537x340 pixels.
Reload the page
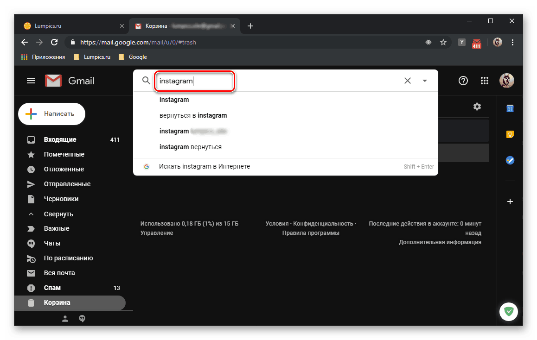(54, 42)
